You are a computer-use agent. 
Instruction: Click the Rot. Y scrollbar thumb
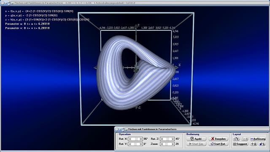[x=135, y=144]
